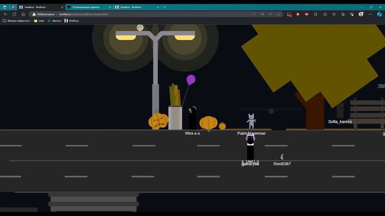Viewport: 385px width, 216px height.
Task: Click the uncarved large pumpkin
Action: click(209, 122)
